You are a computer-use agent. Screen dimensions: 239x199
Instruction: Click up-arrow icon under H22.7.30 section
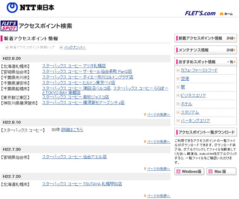click(145, 169)
